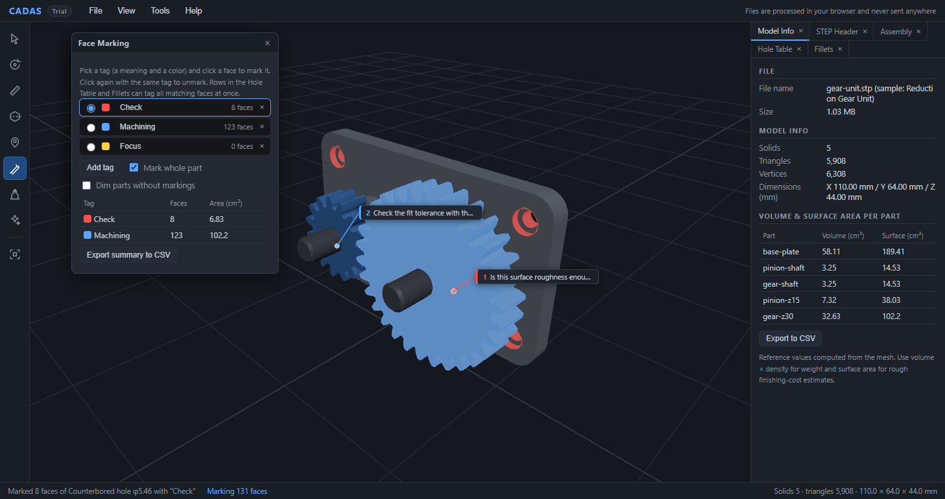Click the red Check tag color swatch
This screenshot has height=499, width=945.
[106, 107]
